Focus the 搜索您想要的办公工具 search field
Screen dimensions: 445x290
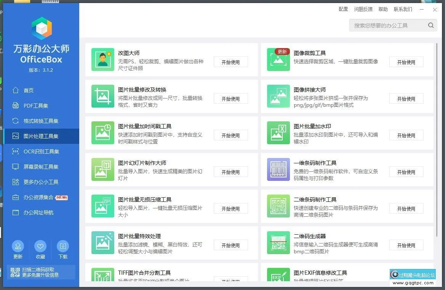tap(387, 26)
